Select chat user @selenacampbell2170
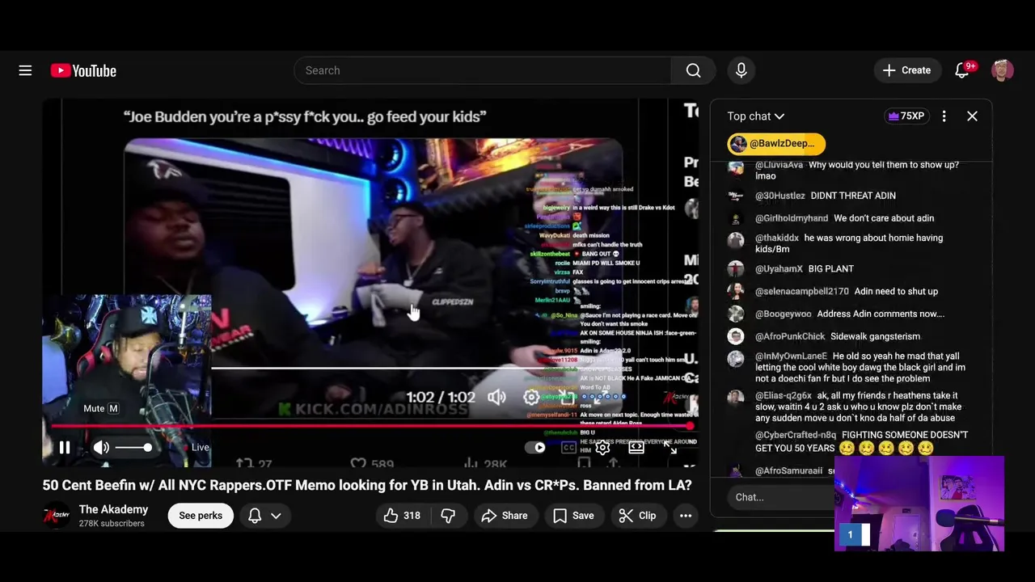This screenshot has width=1035, height=582. (802, 292)
